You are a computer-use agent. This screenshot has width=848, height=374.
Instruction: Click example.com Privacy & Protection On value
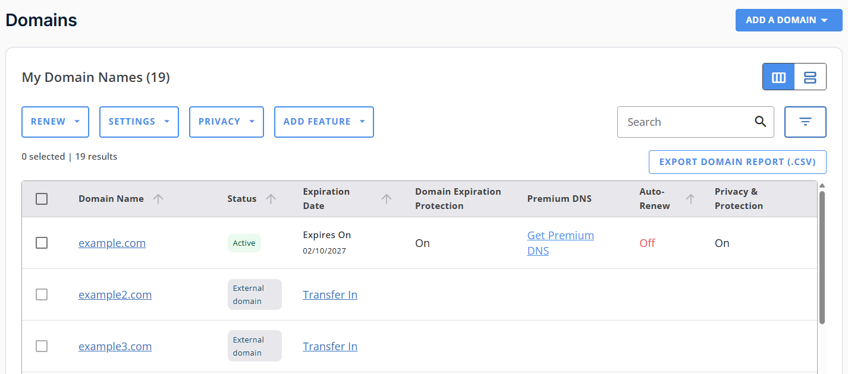pos(722,243)
